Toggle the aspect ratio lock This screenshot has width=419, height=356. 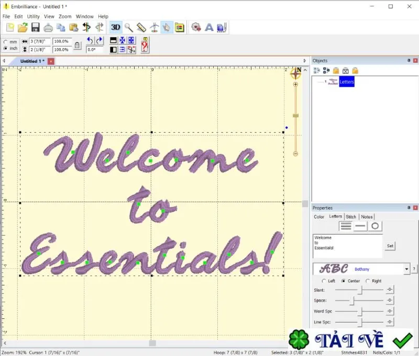coord(77,45)
